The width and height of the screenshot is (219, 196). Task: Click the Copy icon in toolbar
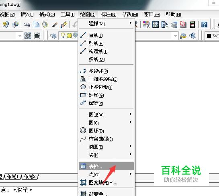point(36,25)
